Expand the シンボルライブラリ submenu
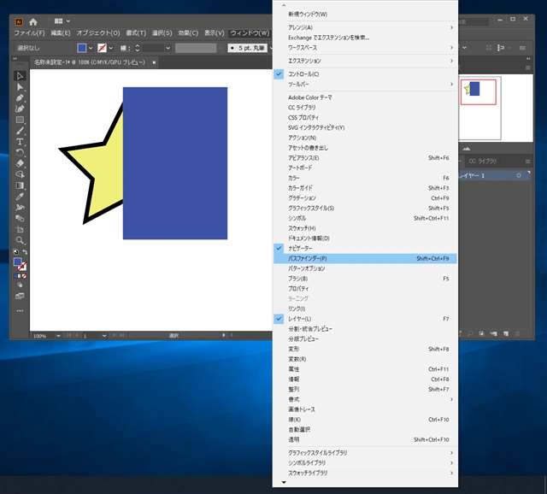Viewport: 547px width, 494px height. (365, 463)
